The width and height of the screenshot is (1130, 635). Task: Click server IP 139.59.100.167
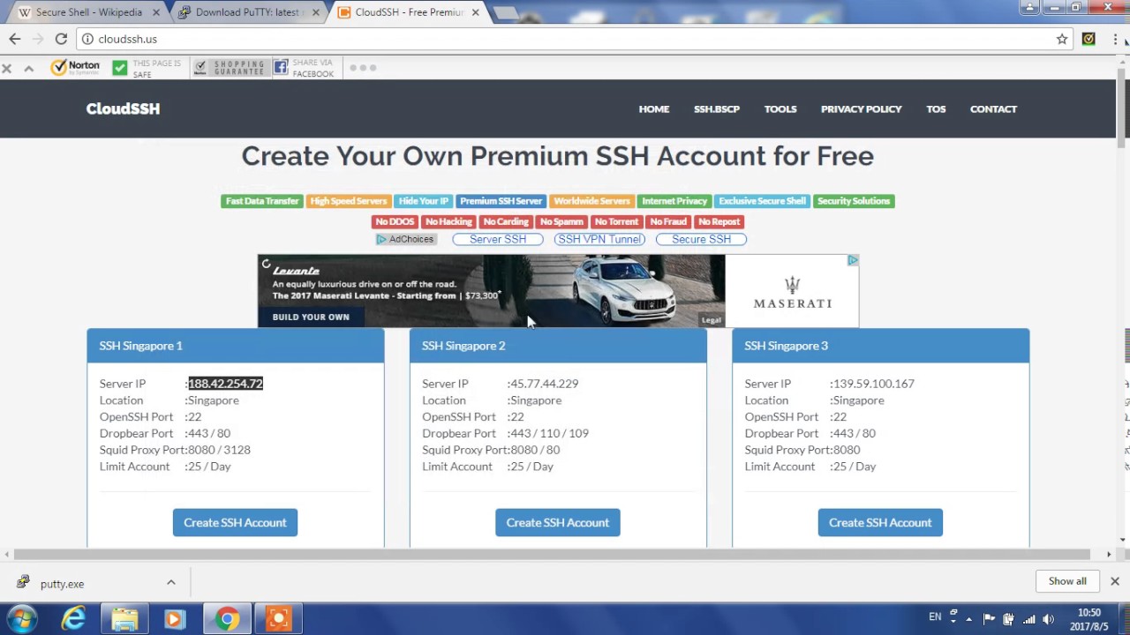click(x=872, y=384)
